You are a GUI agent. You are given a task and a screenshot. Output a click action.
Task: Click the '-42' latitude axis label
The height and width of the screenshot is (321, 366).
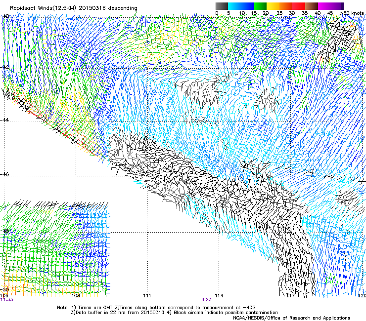pos(5,67)
